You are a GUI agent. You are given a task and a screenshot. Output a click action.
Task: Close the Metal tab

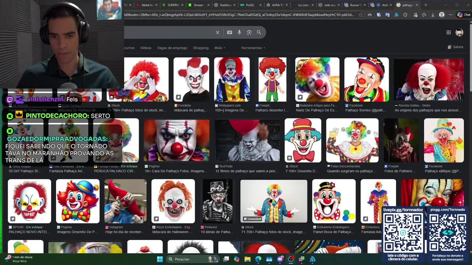click(x=156, y=5)
